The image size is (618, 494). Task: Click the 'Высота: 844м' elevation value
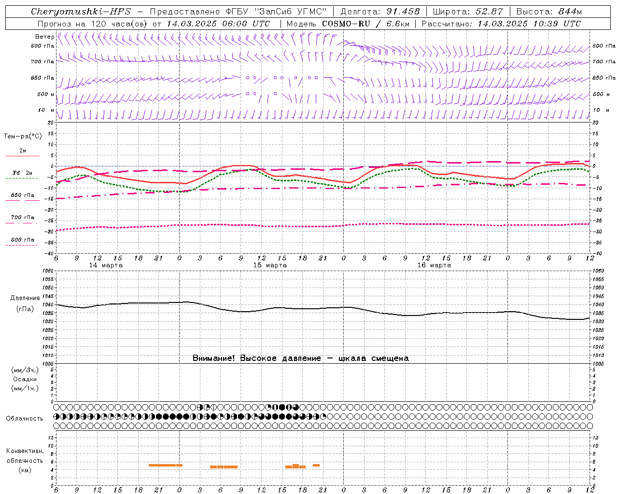coord(549,12)
